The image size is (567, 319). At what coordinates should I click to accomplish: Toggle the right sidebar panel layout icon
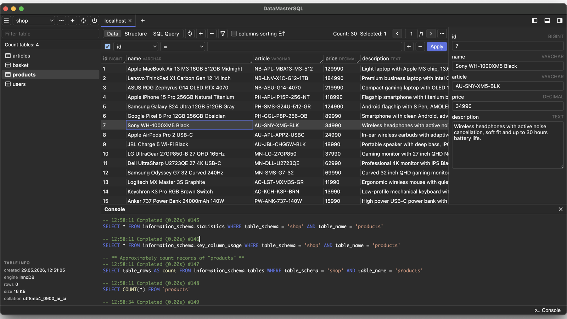[x=560, y=21]
